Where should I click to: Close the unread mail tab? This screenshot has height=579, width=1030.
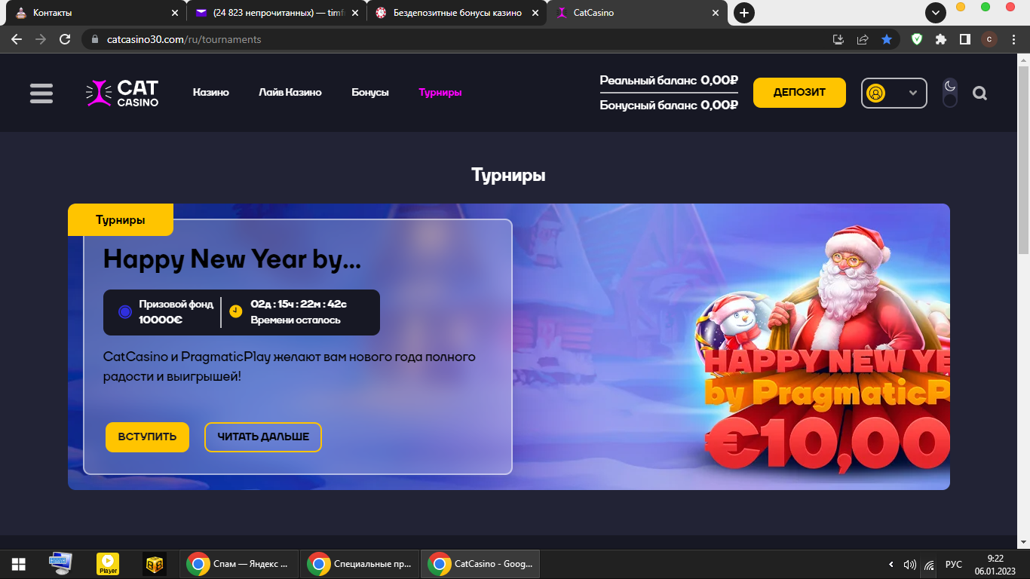click(x=355, y=13)
